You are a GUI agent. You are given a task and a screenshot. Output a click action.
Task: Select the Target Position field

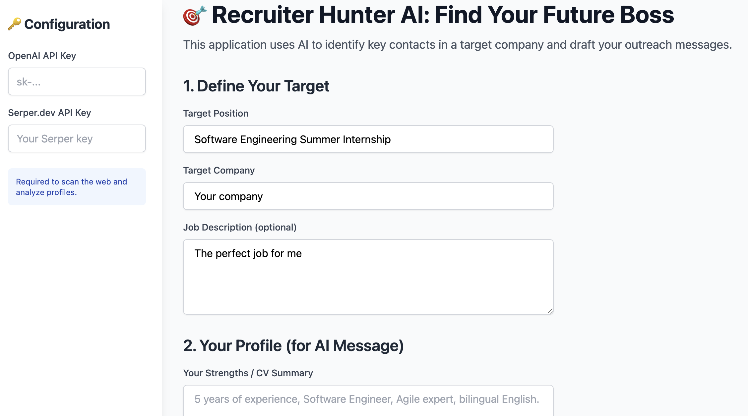[x=367, y=139]
